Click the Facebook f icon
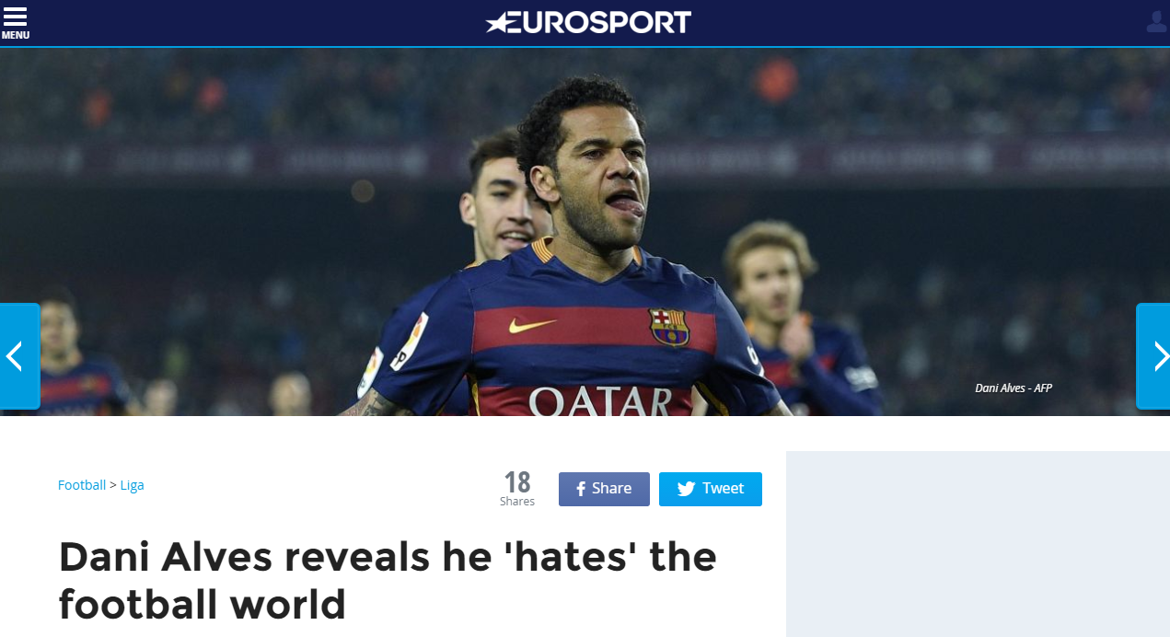The height and width of the screenshot is (637, 1170). [581, 490]
